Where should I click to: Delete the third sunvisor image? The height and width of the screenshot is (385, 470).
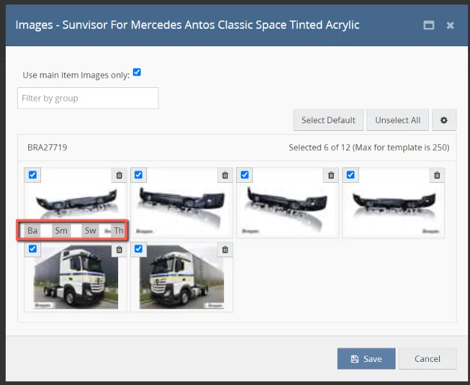[331, 175]
